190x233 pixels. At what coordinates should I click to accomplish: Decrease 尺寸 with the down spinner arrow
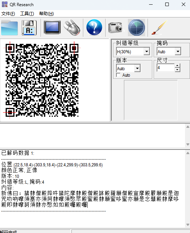(x=177, y=70)
